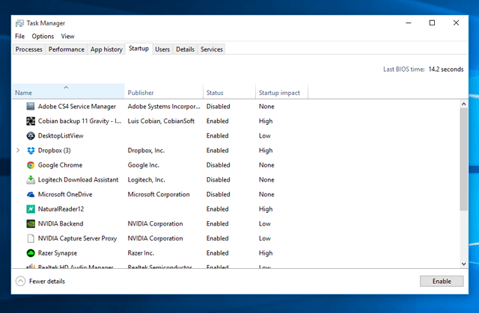The image size is (479, 313).
Task: Sort by Startup impact column header
Action: (x=281, y=91)
